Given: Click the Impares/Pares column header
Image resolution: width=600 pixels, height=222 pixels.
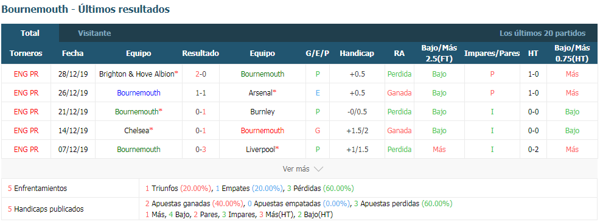Looking at the screenshot, I should pyautogui.click(x=492, y=53).
